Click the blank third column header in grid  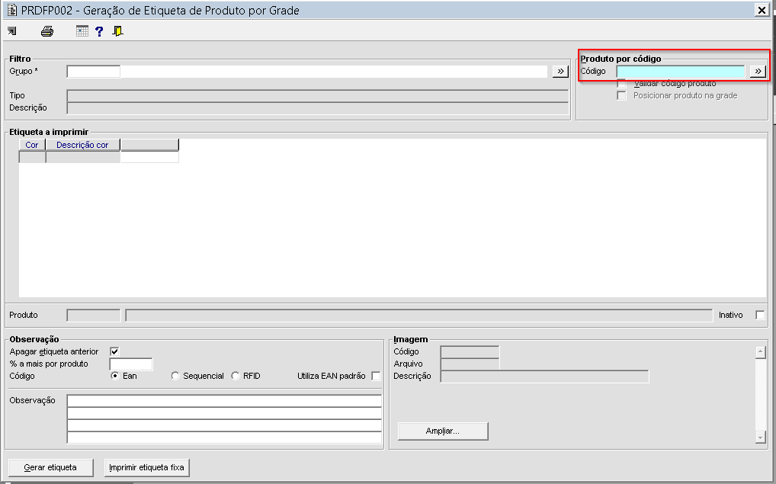(x=149, y=145)
